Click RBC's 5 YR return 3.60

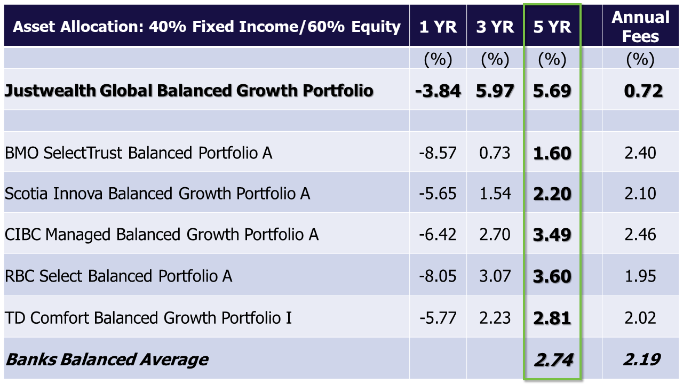click(552, 276)
